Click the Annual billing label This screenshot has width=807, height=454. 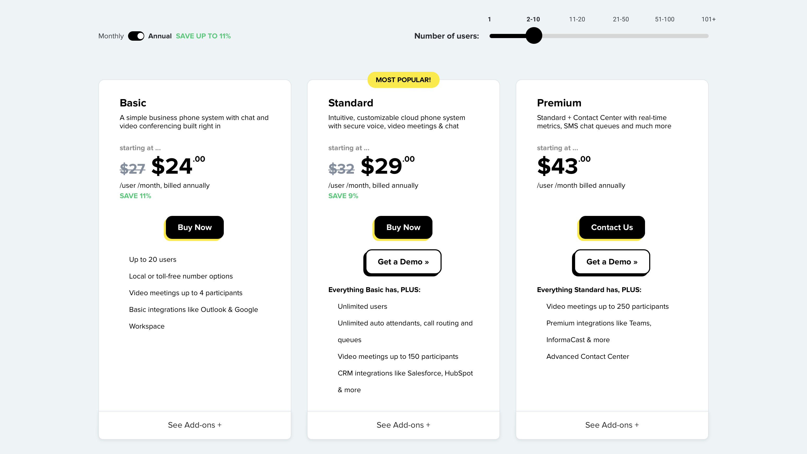(160, 36)
